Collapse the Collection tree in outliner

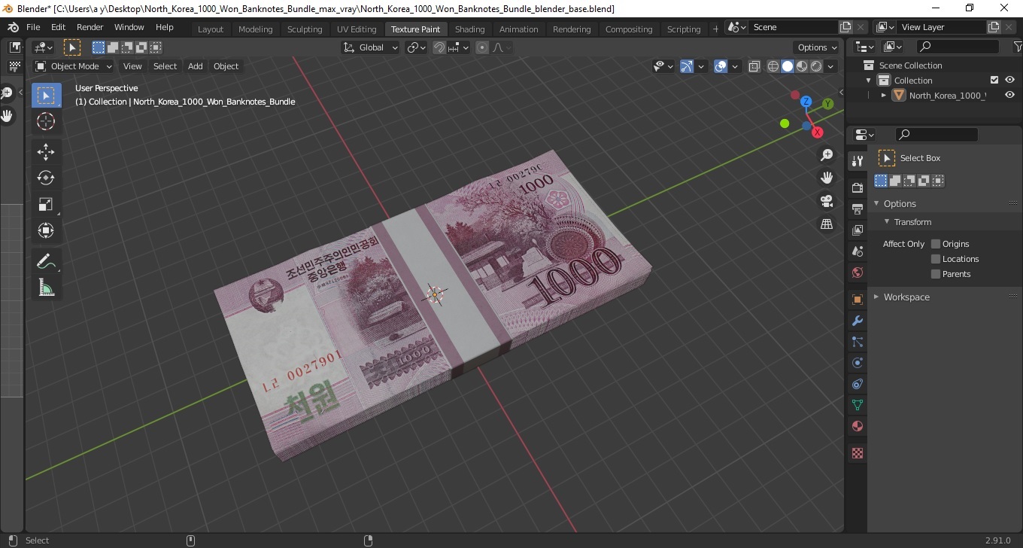point(869,81)
